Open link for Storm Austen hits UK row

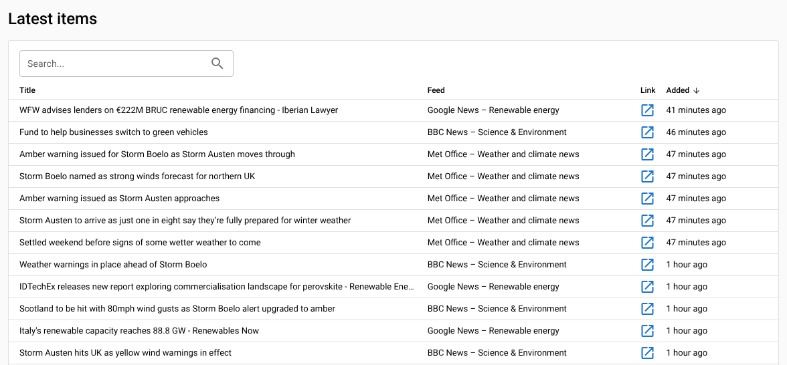648,353
